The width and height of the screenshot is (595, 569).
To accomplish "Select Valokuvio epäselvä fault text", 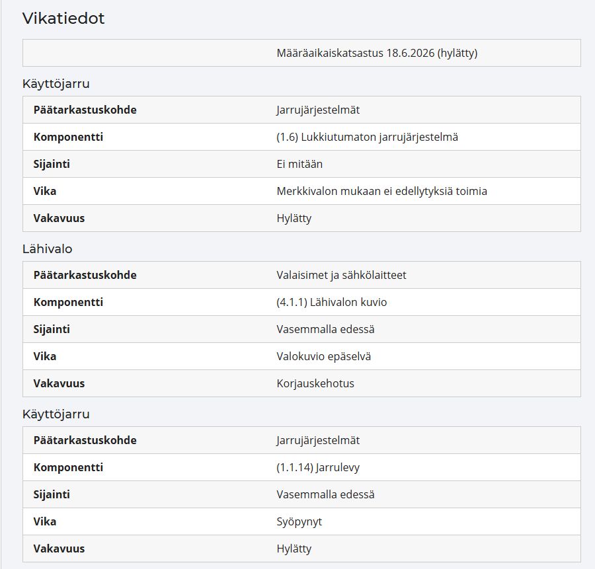I will coord(324,357).
